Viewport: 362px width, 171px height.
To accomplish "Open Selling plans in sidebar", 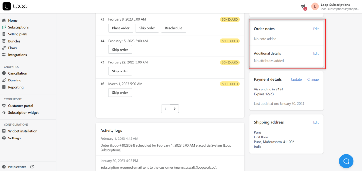I will [x=18, y=34].
